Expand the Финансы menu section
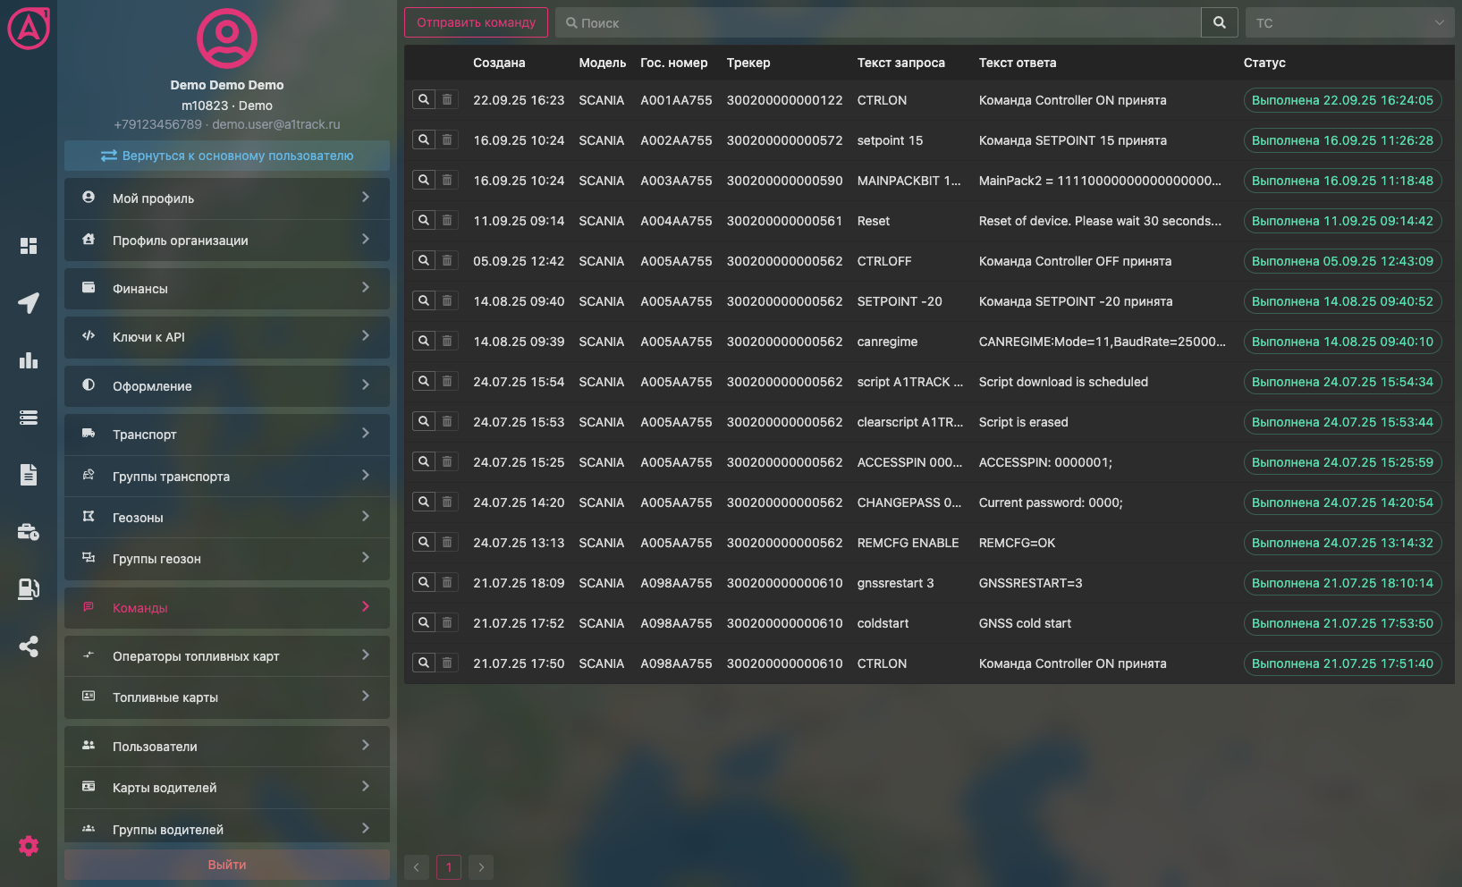 point(227,289)
